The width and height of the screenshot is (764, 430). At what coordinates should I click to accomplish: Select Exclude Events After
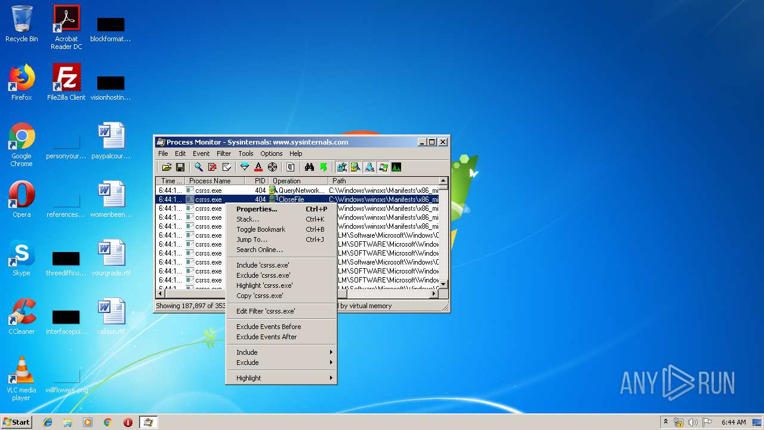281,337
